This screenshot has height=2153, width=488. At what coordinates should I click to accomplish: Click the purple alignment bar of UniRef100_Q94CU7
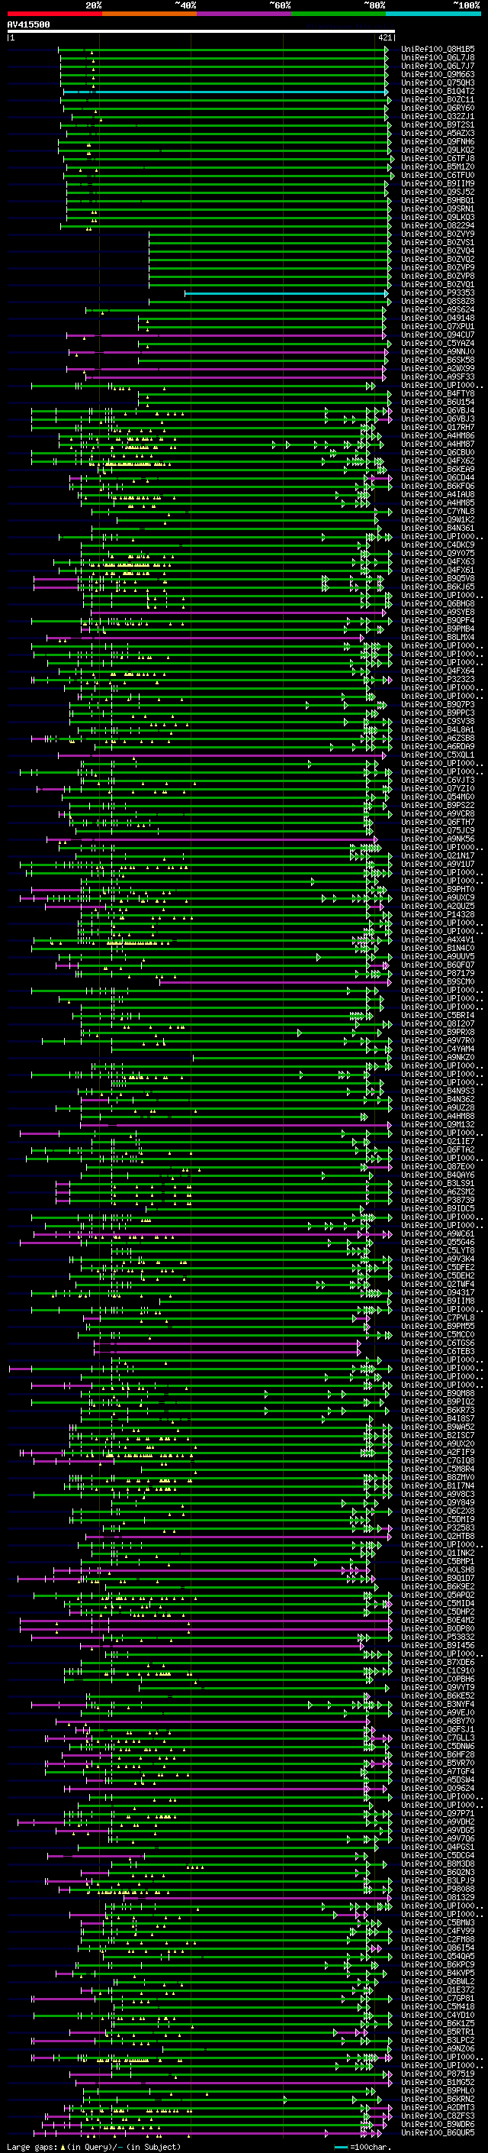(x=227, y=335)
